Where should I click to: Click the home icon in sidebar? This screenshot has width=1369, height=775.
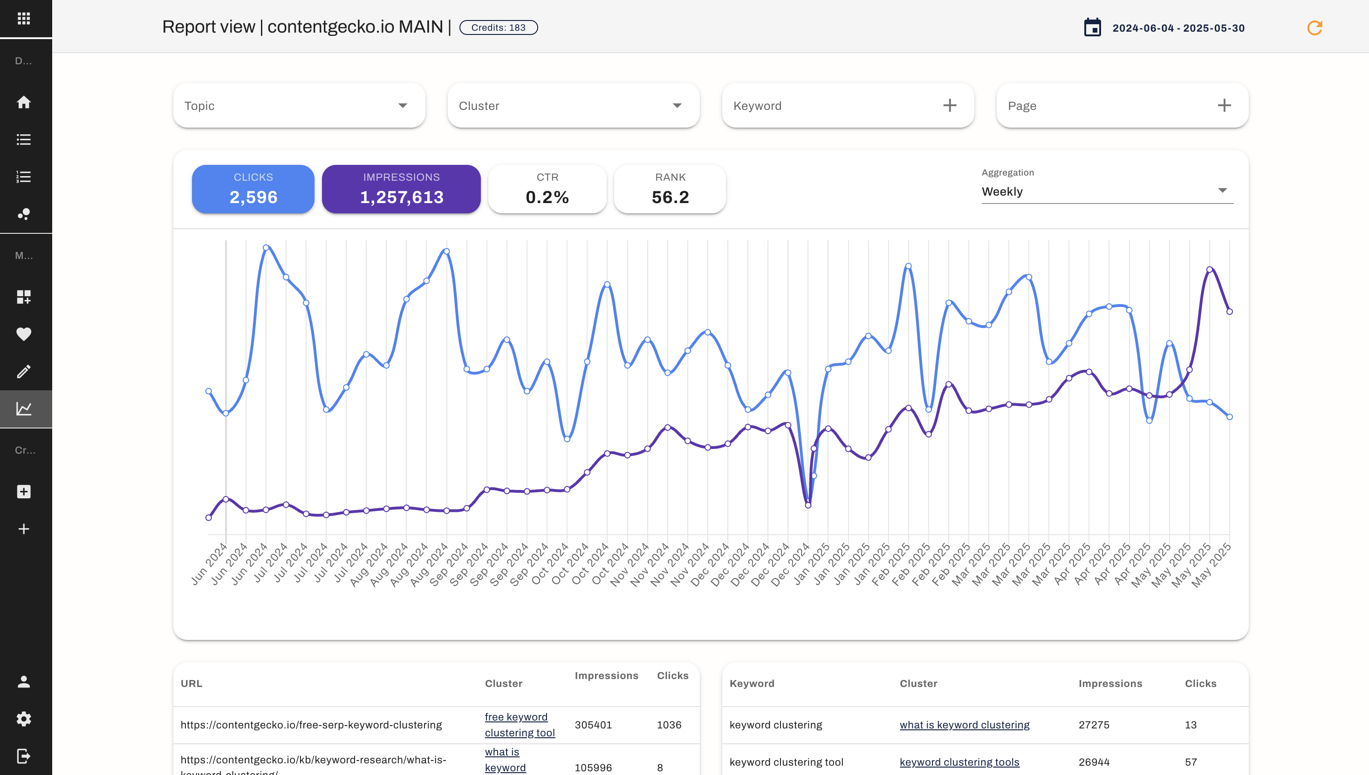click(x=23, y=102)
